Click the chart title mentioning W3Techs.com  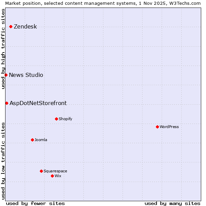click(x=103, y=3)
